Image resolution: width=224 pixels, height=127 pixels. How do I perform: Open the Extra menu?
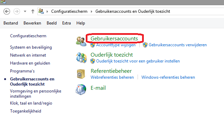66,23
